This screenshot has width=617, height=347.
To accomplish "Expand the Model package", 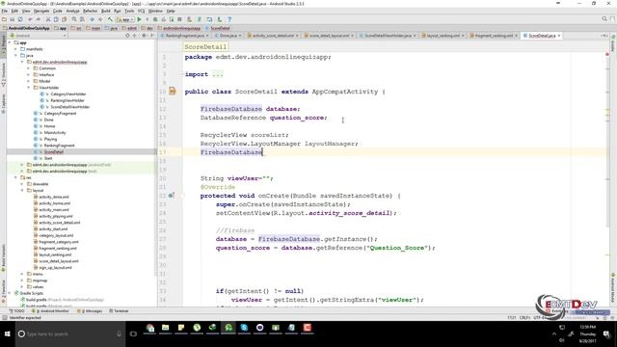I will 28,81.
